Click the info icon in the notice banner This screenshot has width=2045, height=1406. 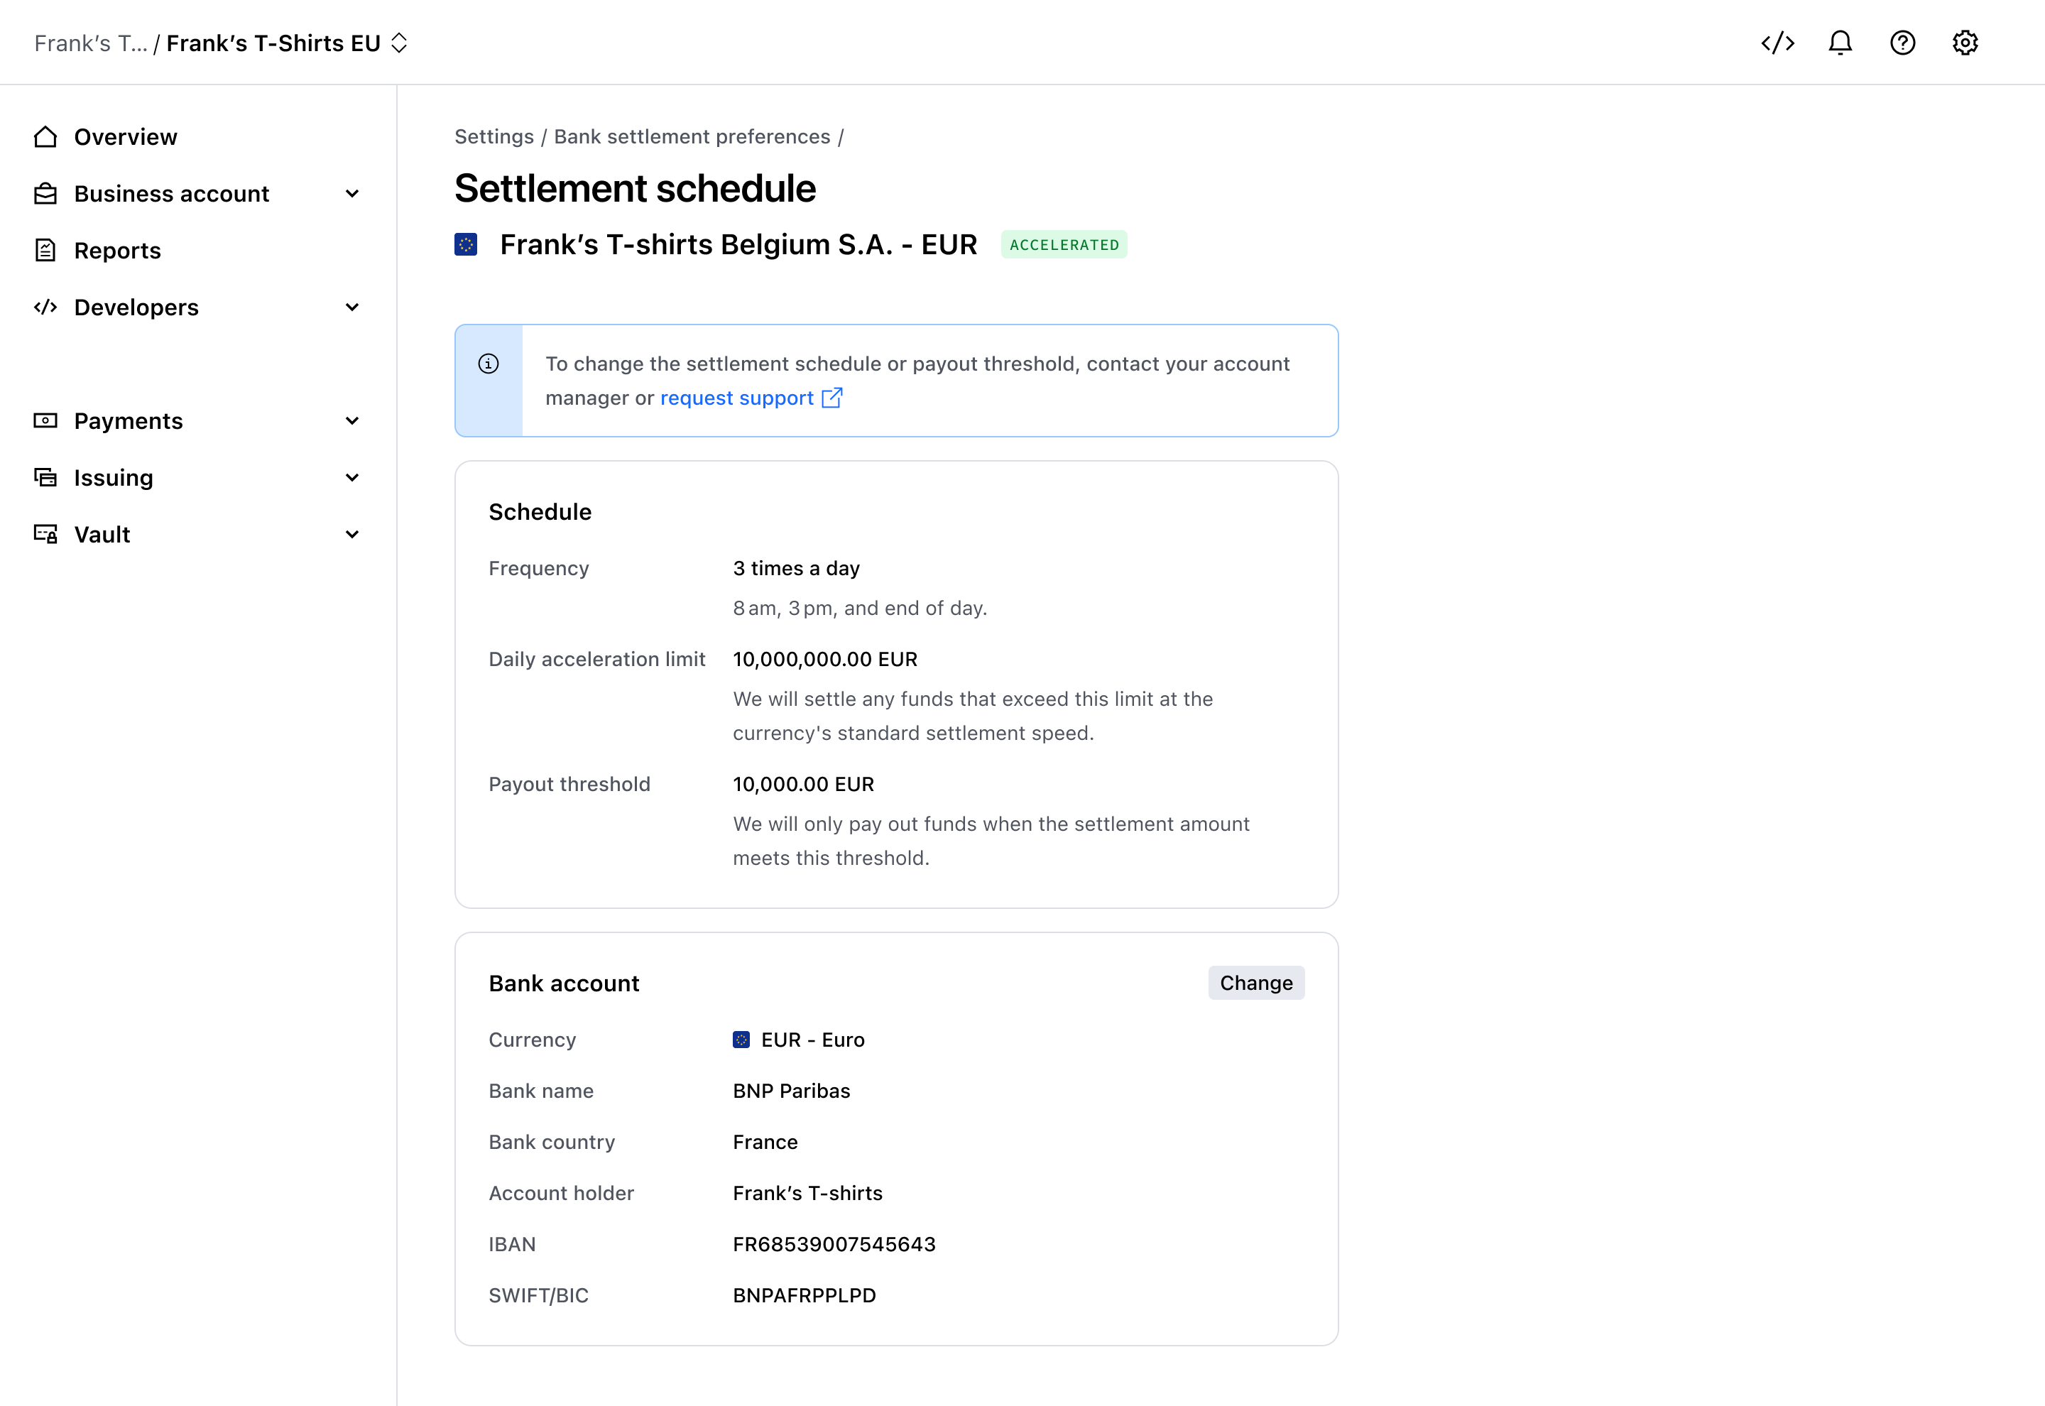489,364
